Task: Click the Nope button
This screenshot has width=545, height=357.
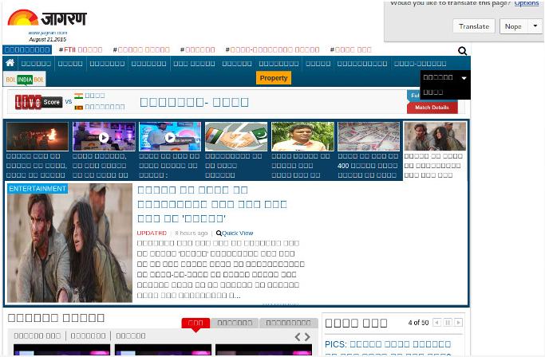Action: 513,26
